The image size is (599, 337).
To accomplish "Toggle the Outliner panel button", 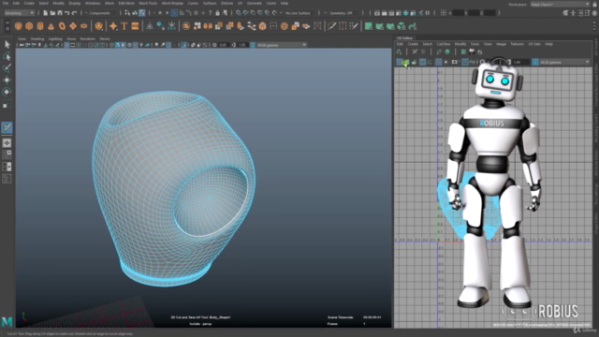I will [x=7, y=179].
